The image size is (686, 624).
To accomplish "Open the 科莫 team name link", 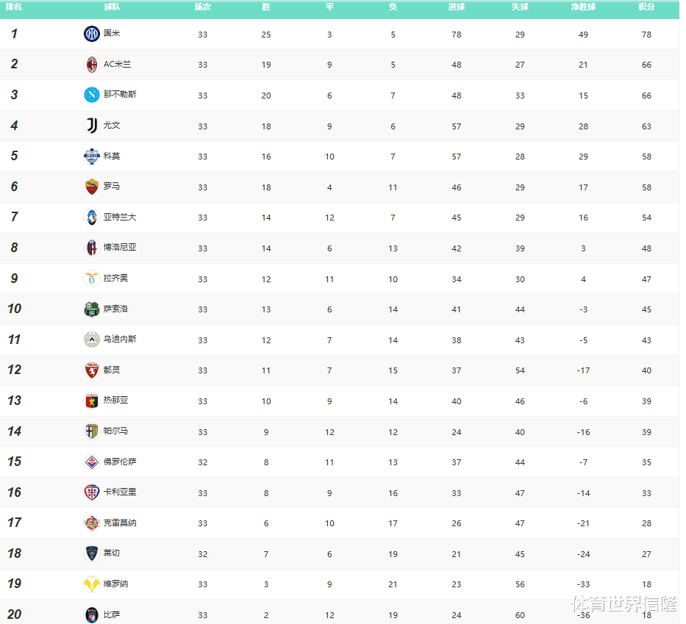I will click(111, 157).
